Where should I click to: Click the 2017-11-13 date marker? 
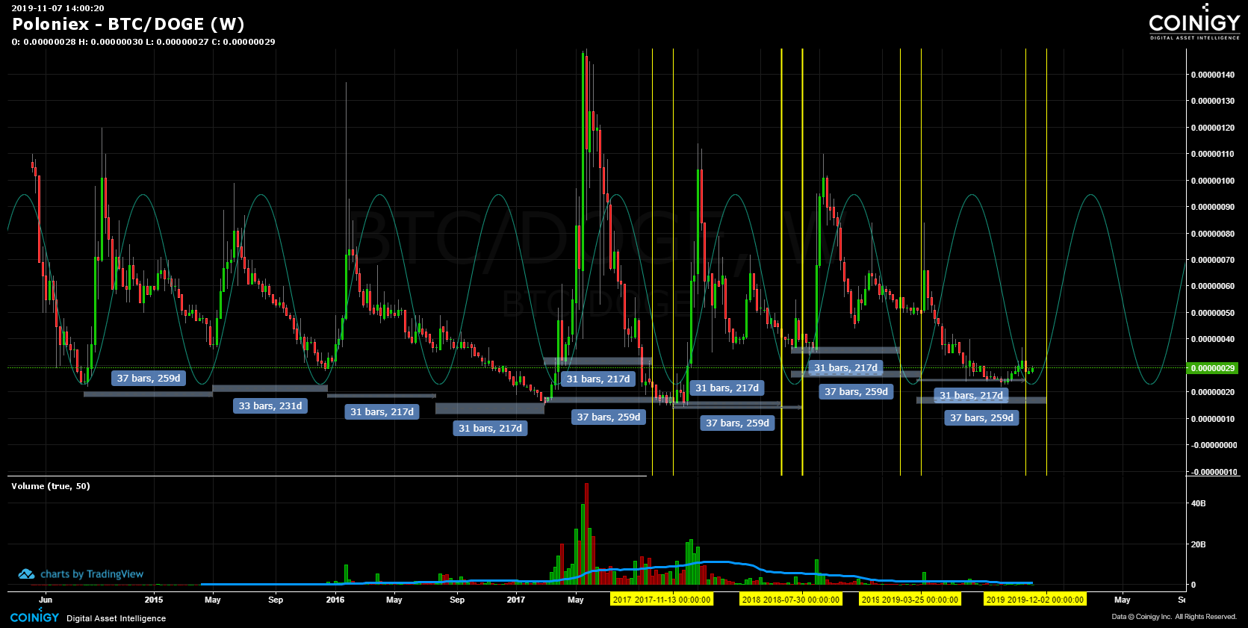(x=662, y=600)
